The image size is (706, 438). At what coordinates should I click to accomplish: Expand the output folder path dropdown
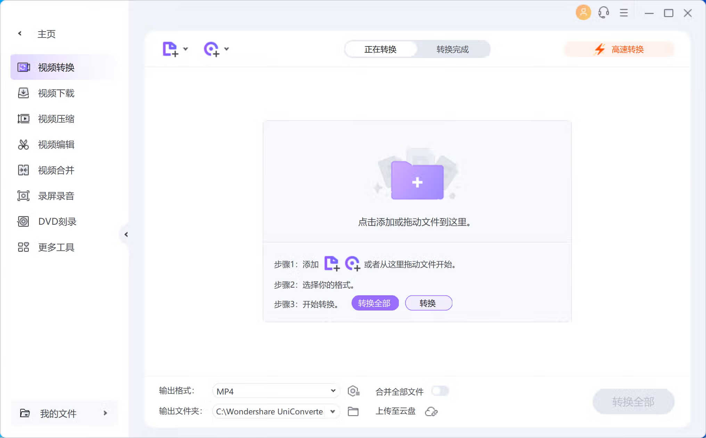click(x=333, y=411)
